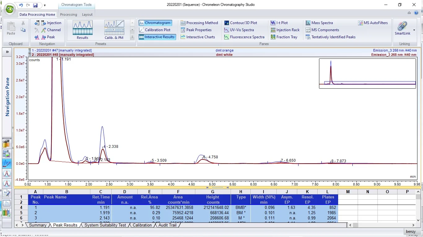Switch to the Processing ribbon tab
Image resolution: width=423 pixels, height=237 pixels.
click(68, 15)
